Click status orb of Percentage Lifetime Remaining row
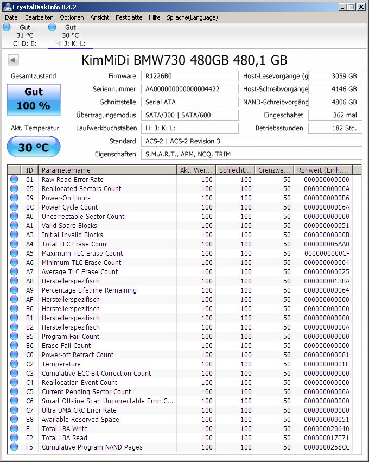 (14, 290)
